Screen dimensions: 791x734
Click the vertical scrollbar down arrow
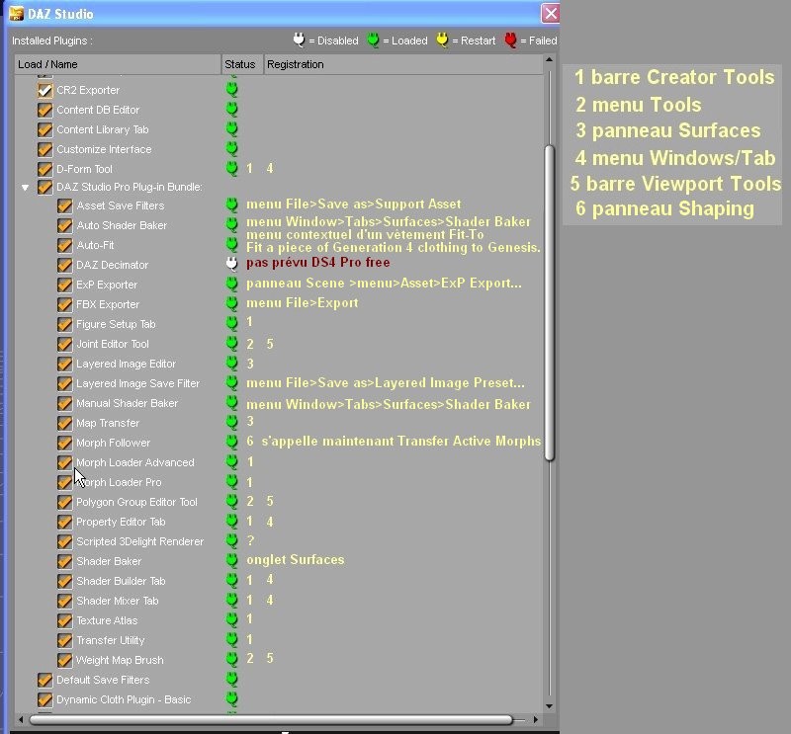point(550,706)
